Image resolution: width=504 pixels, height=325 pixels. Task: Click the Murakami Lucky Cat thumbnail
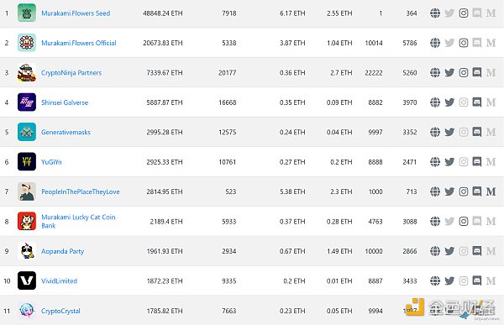coord(27,221)
